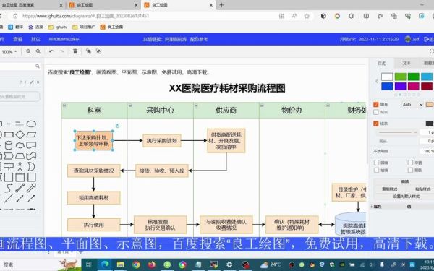Toggle fullscreen icon at toolbar right edge

[432, 51]
